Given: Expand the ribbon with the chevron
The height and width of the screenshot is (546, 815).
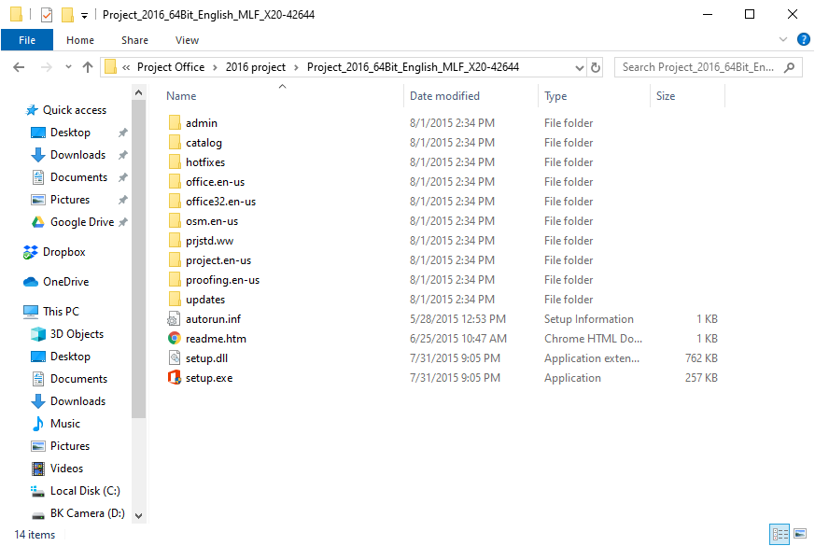Looking at the screenshot, I should 784,40.
